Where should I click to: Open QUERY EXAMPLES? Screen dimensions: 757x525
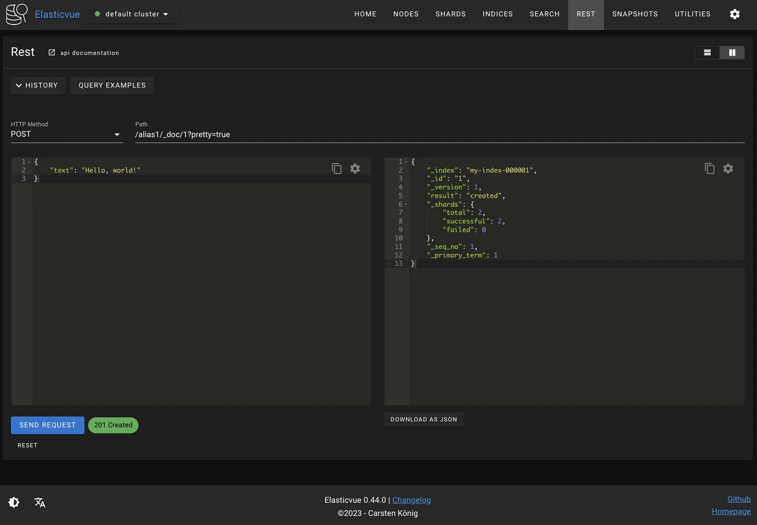112,85
